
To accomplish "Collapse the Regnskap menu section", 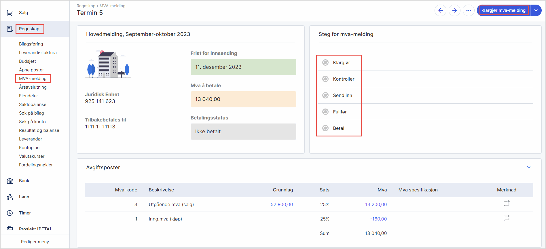I will pyautogui.click(x=29, y=29).
